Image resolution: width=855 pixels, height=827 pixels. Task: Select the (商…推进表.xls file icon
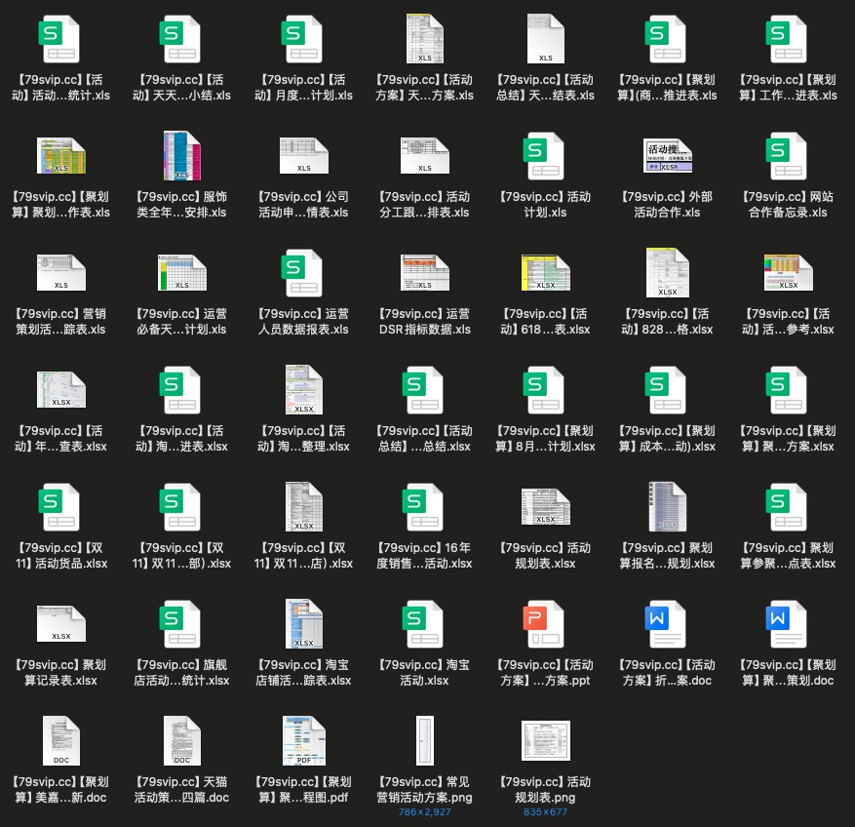[x=667, y=39]
